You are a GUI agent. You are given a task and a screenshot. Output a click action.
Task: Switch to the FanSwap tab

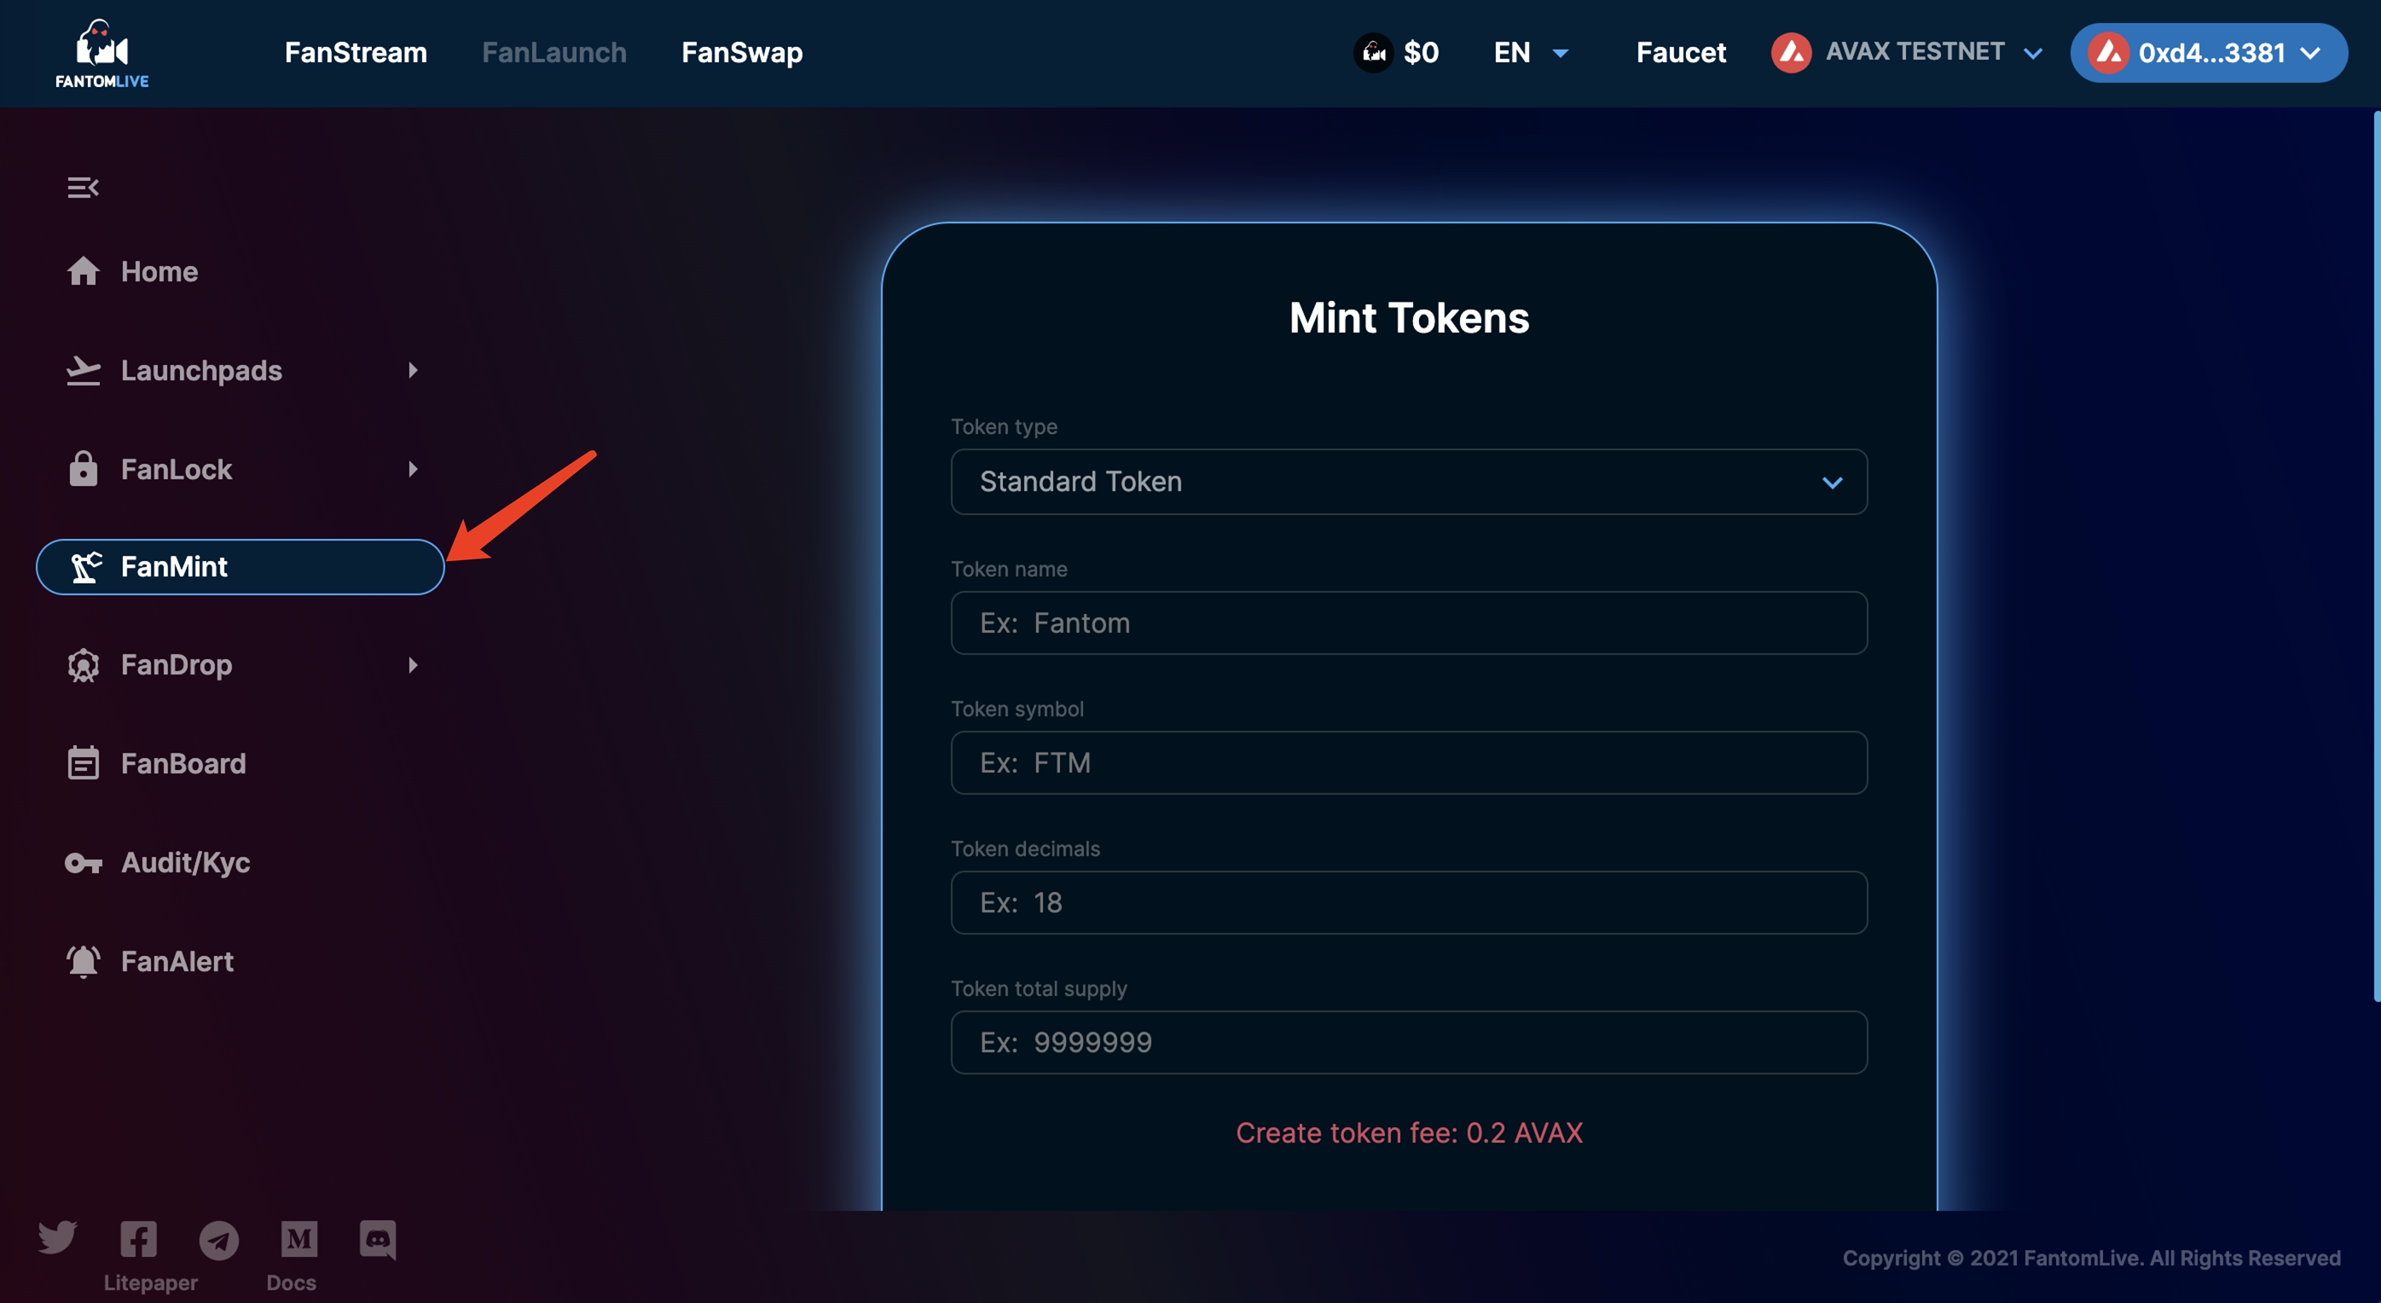pyautogui.click(x=741, y=53)
